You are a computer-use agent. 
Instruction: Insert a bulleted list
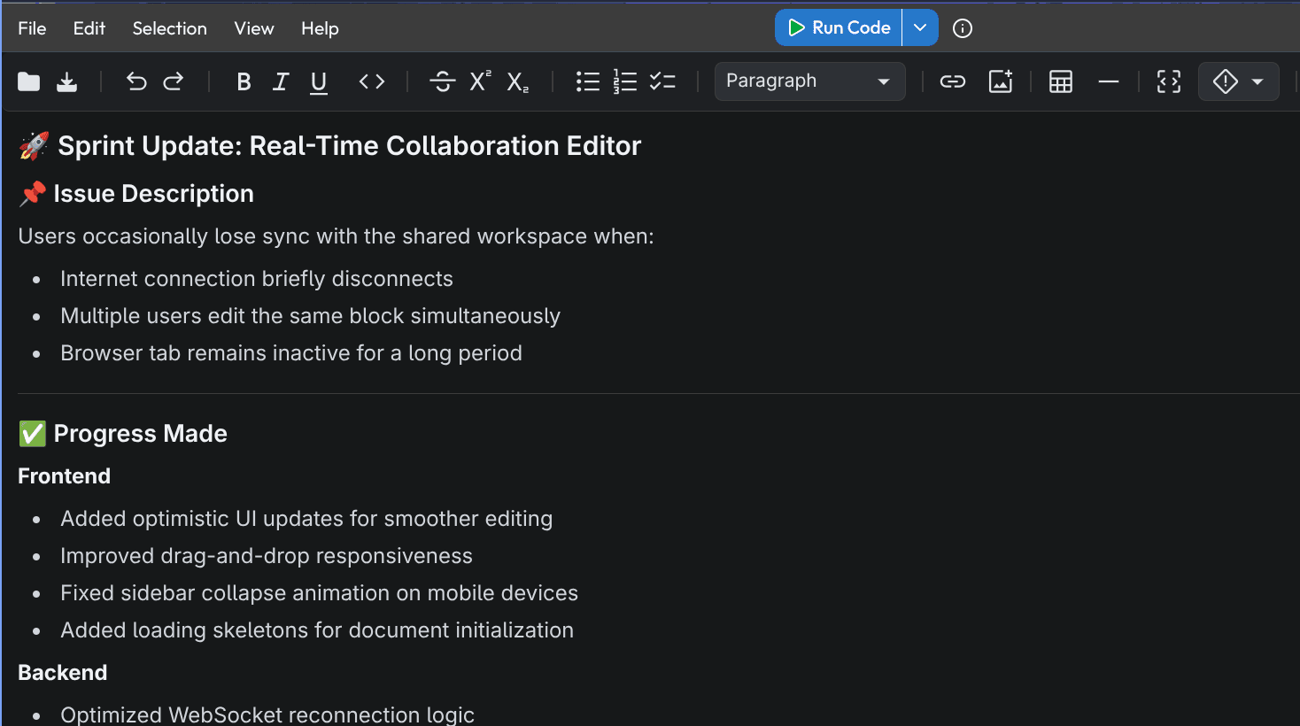(x=588, y=82)
